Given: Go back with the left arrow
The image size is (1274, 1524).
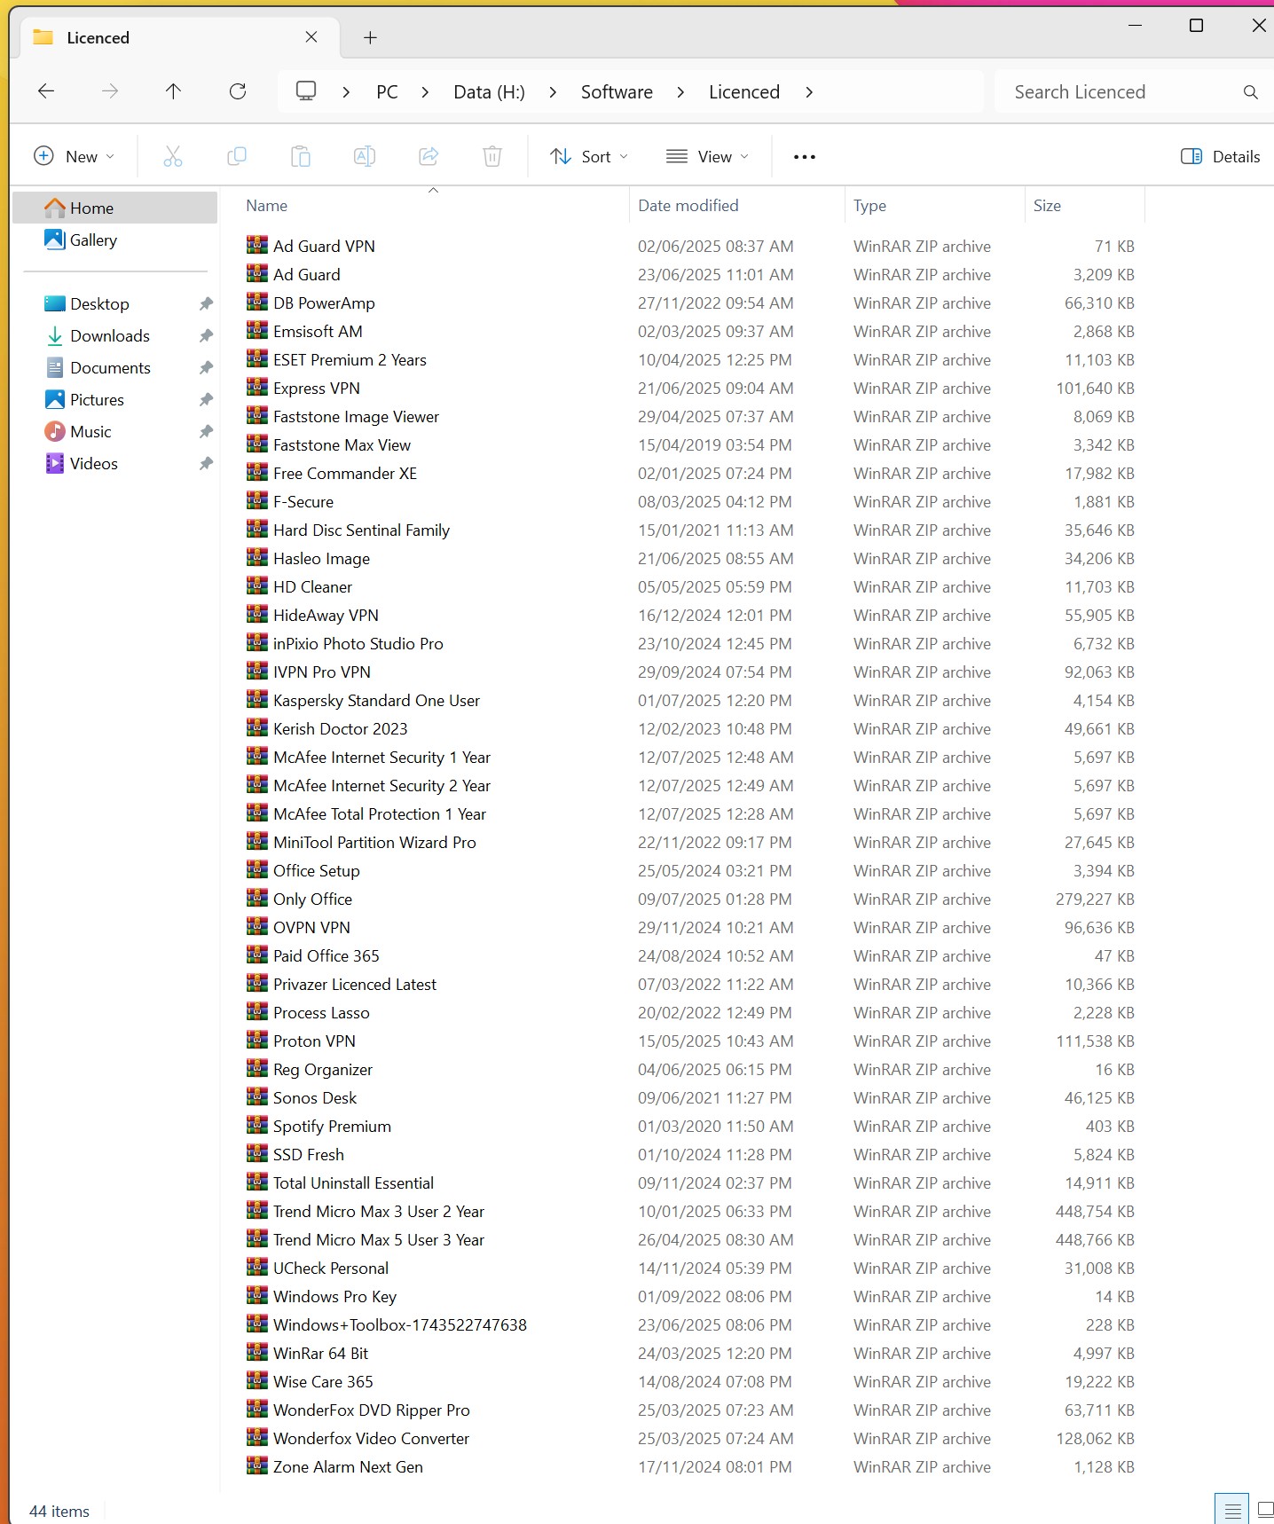Looking at the screenshot, I should click(x=46, y=91).
